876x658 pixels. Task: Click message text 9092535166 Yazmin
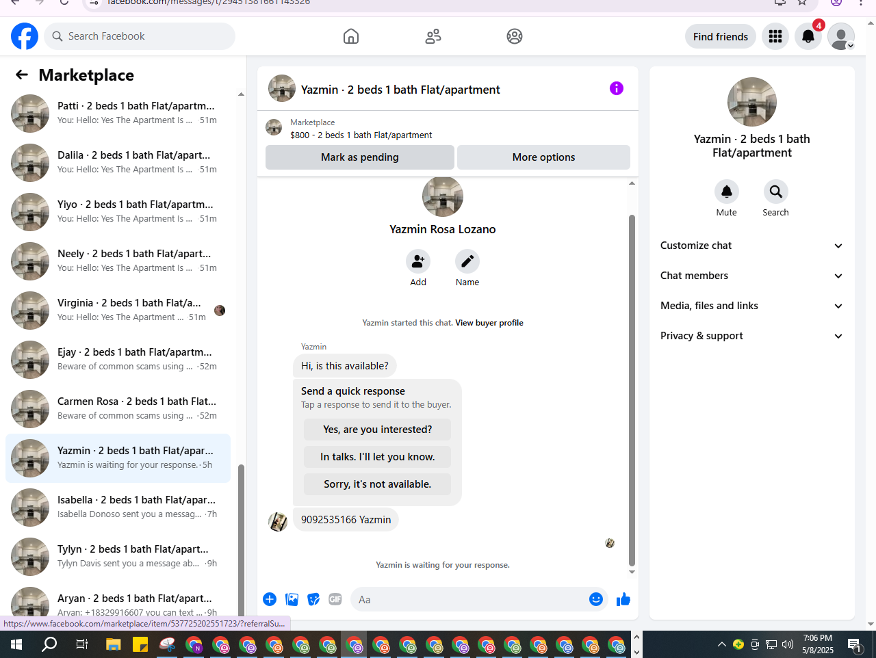(x=346, y=520)
